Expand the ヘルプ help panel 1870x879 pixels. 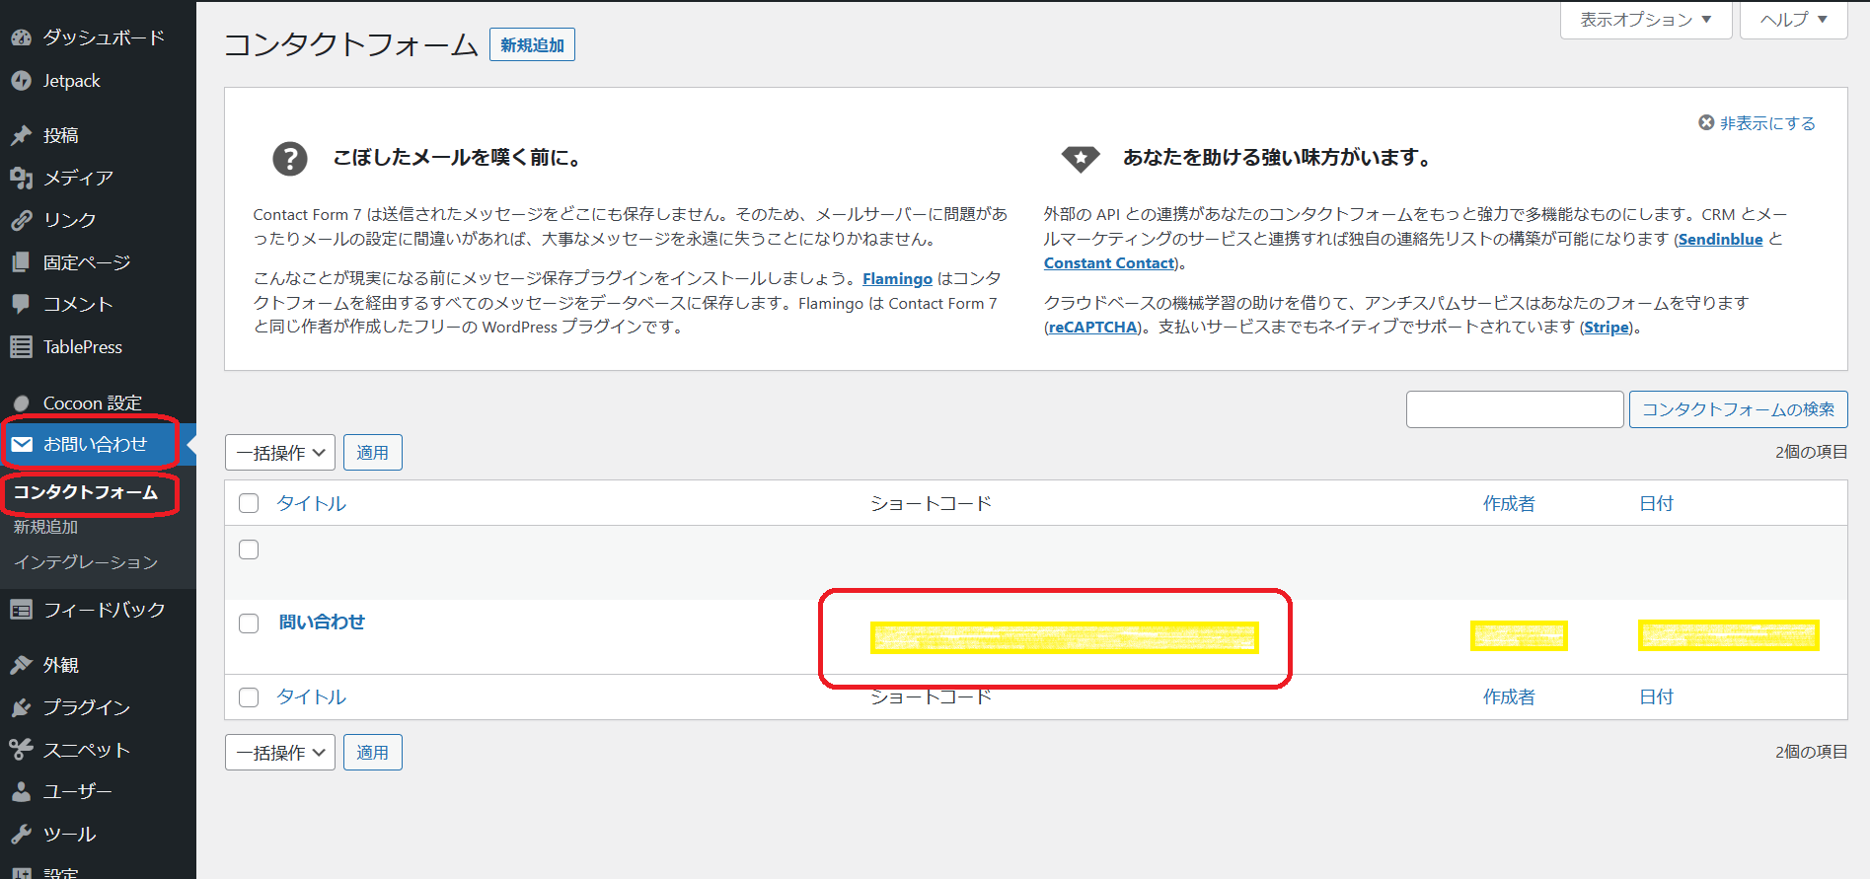1794,20
